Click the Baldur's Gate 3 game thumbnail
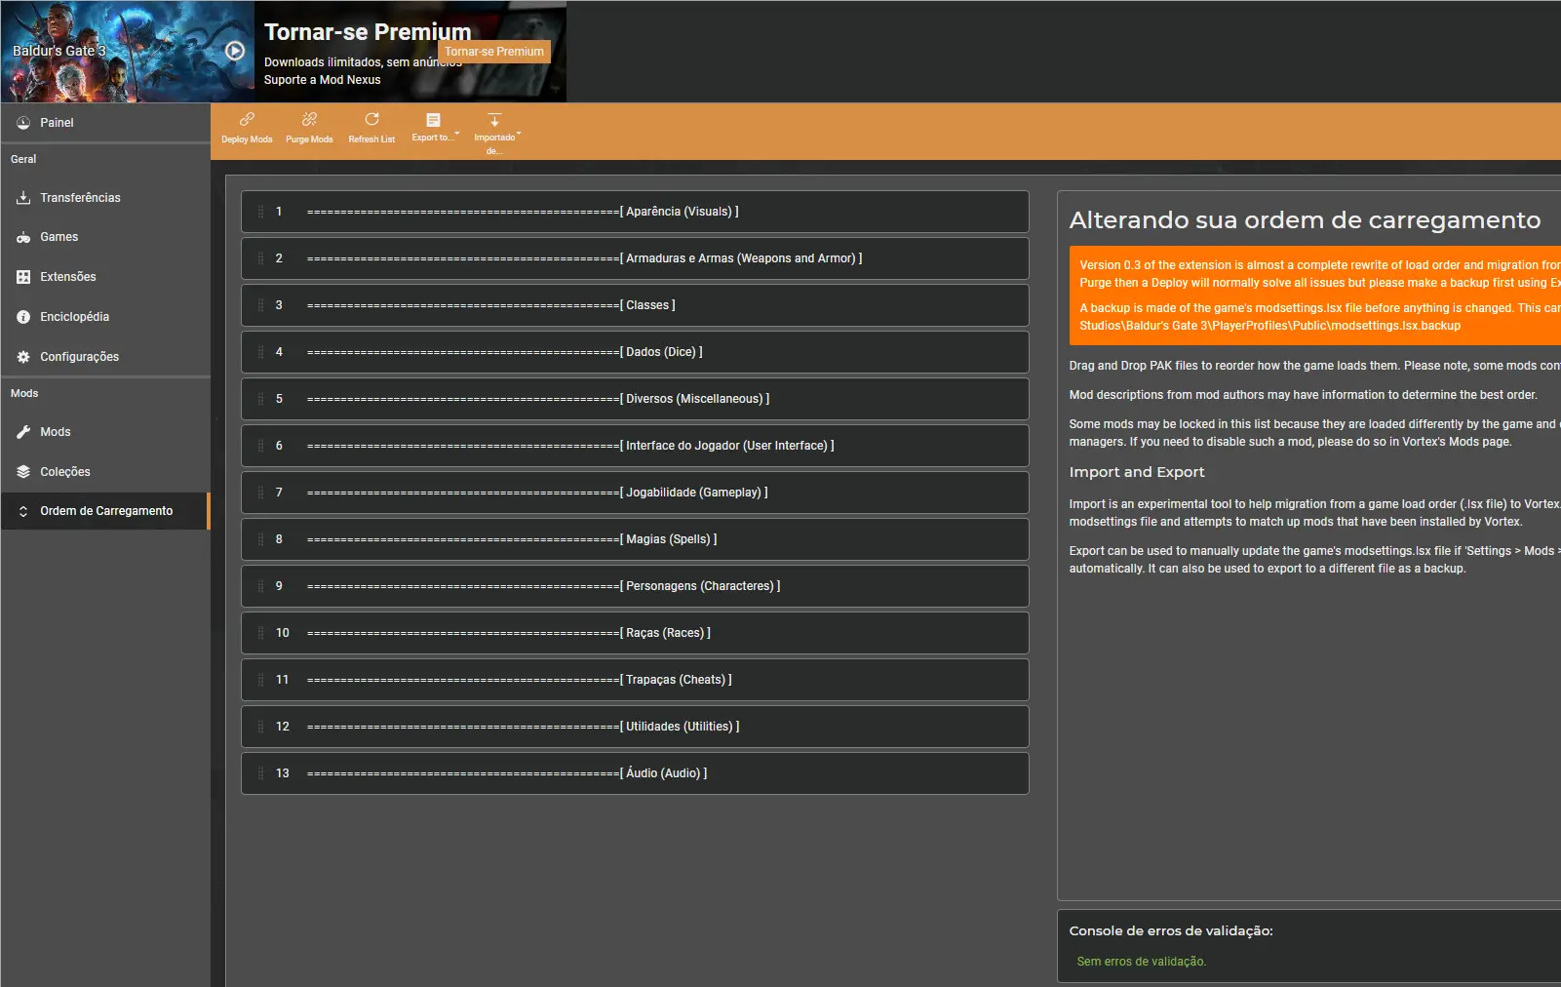The image size is (1561, 987). tap(128, 52)
